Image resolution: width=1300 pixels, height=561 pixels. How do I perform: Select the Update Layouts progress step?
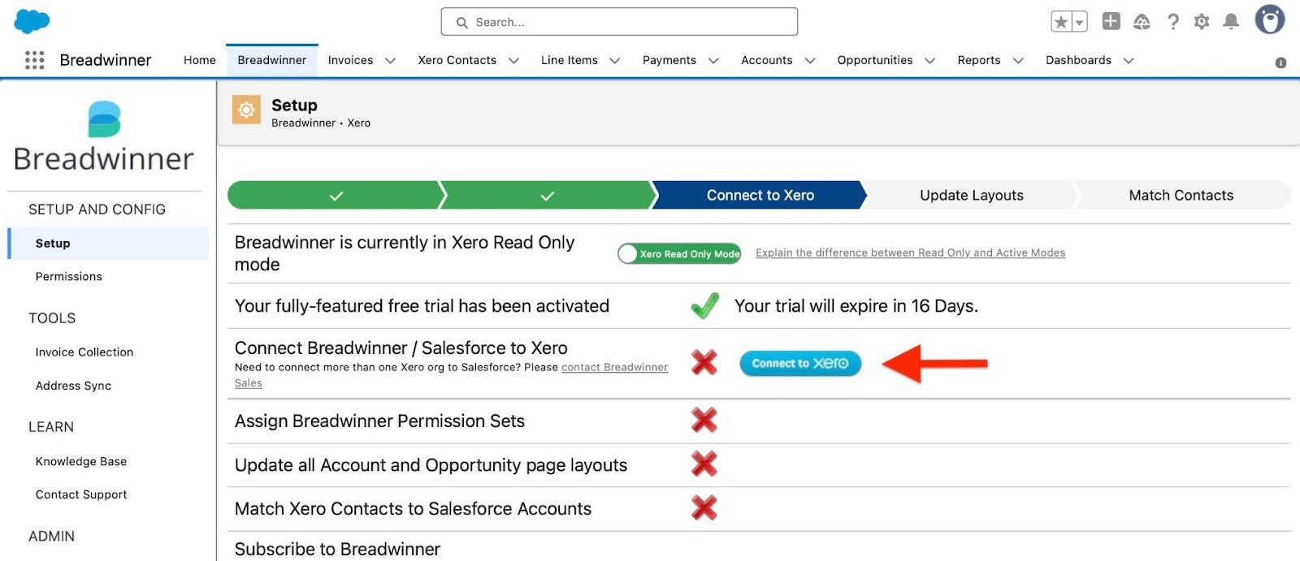[x=971, y=196]
